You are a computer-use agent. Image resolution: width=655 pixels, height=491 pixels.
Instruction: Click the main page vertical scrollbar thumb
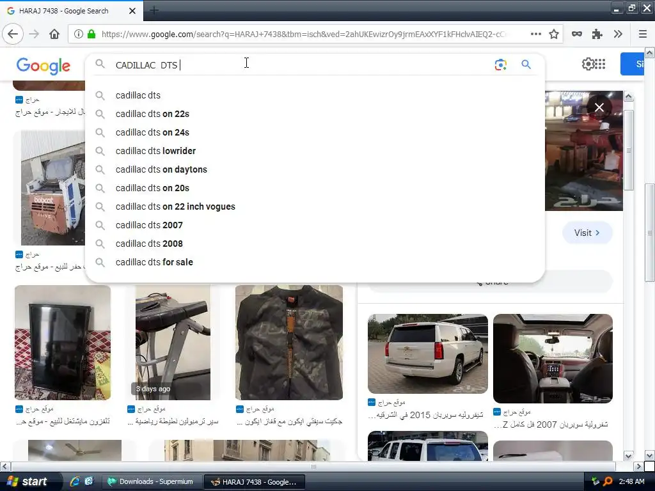[650, 233]
